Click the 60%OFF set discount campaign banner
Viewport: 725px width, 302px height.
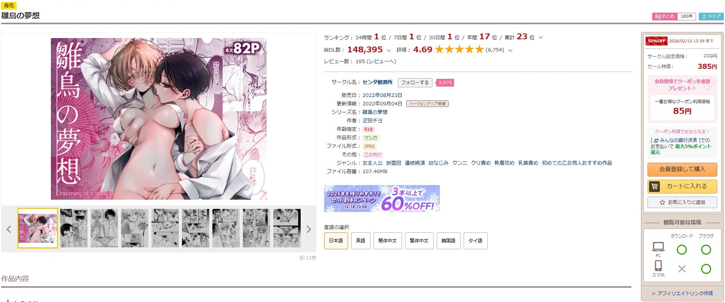382,199
